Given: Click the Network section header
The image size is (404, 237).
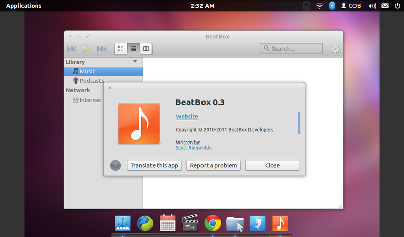Looking at the screenshot, I should 78,90.
